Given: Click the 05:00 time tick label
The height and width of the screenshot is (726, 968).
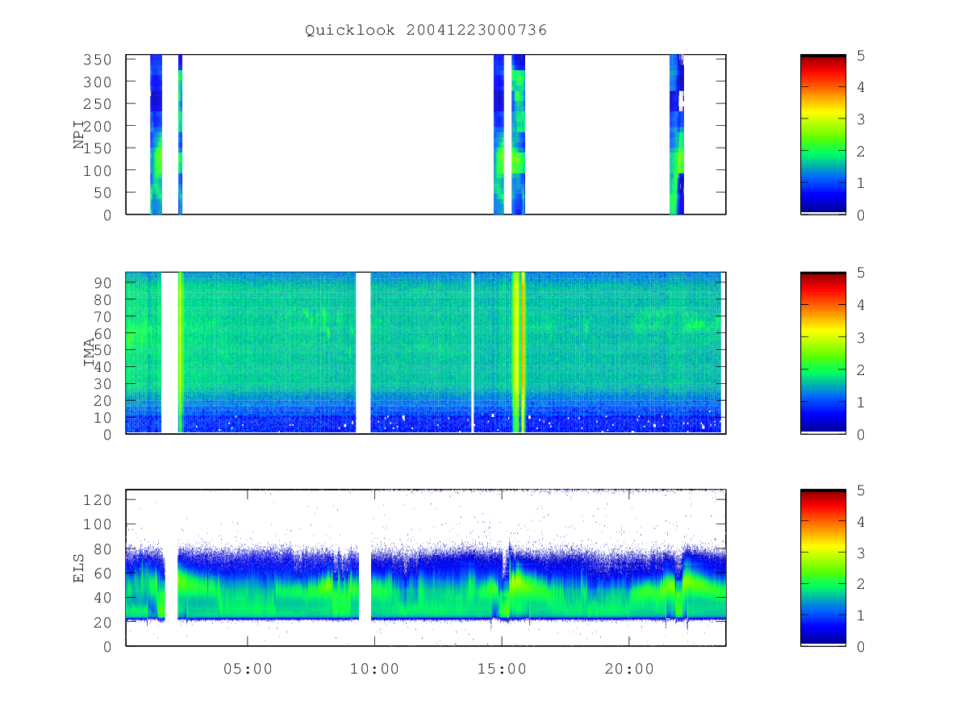Looking at the screenshot, I should [248, 669].
